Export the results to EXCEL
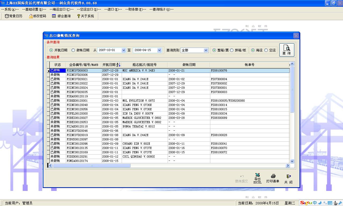This screenshot has height=206, width=343. (257, 179)
